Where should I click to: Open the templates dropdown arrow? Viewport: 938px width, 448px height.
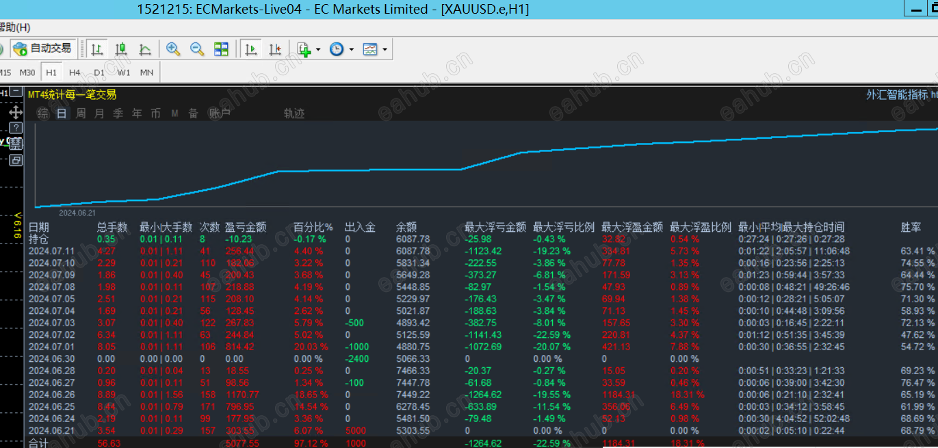385,49
